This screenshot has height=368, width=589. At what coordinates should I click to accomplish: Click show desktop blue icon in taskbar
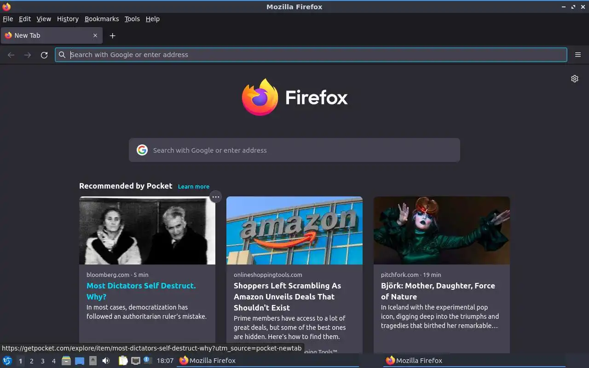tap(80, 361)
